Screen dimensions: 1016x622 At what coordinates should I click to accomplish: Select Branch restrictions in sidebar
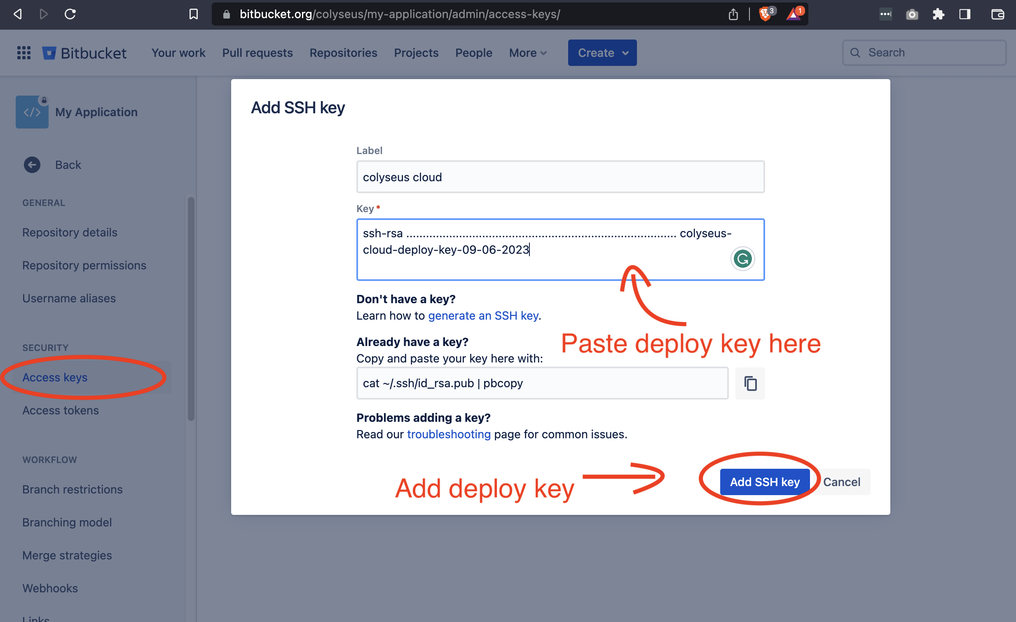[72, 489]
